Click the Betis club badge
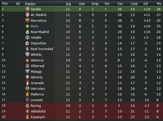Viewport: 163px width, 121px height. pyautogui.click(x=27, y=26)
